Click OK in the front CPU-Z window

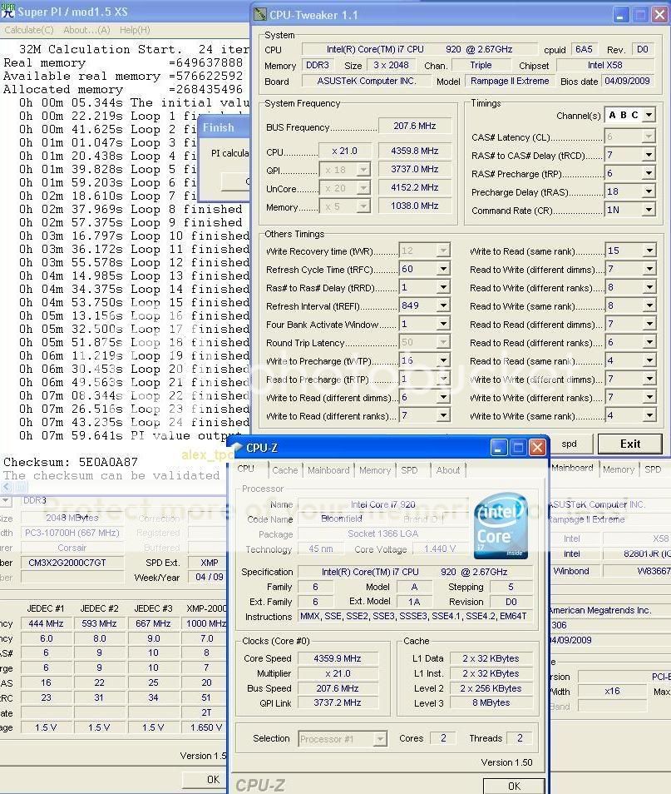514,786
